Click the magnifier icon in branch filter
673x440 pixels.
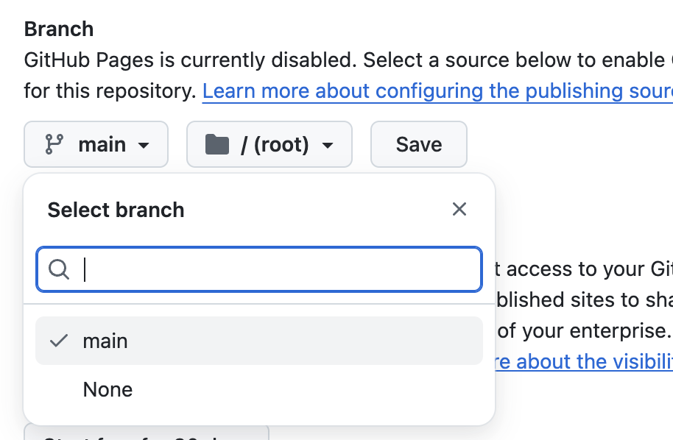pos(59,270)
